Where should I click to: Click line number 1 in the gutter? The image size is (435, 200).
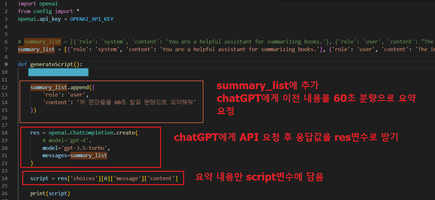(x=6, y=4)
